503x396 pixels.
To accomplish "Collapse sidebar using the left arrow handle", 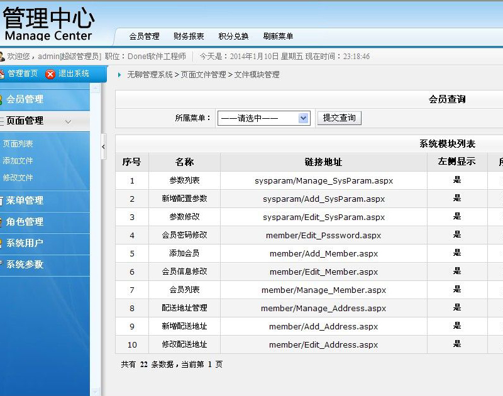I will [104, 146].
